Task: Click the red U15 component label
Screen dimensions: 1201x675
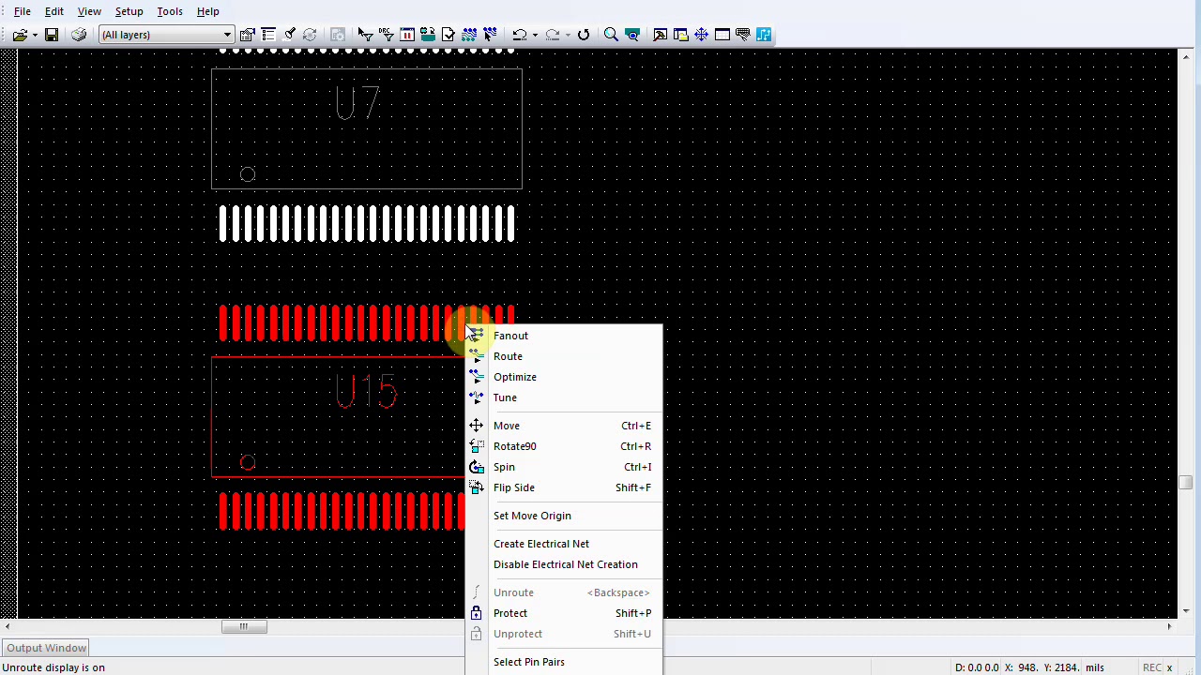Action: pos(367,392)
